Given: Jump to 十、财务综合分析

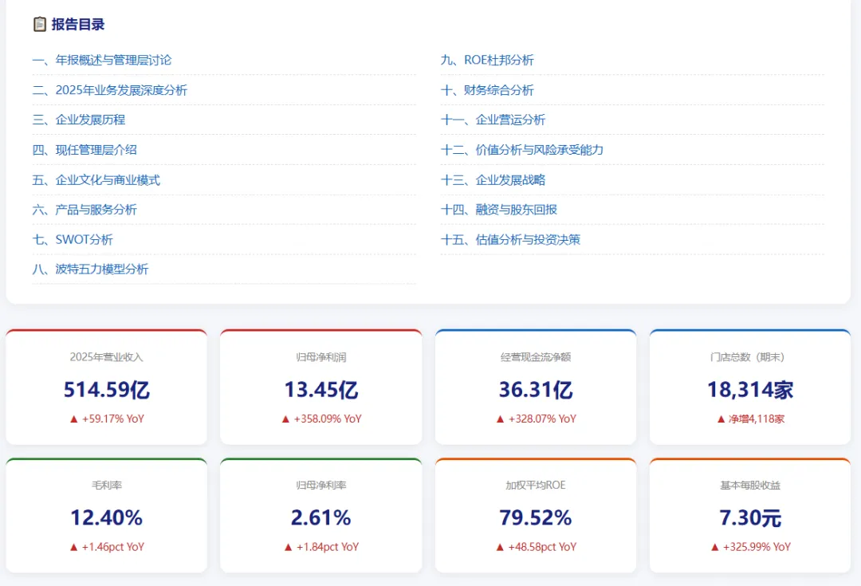Looking at the screenshot, I should pyautogui.click(x=487, y=90).
